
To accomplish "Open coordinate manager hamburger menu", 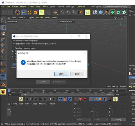I will (75, 104).
